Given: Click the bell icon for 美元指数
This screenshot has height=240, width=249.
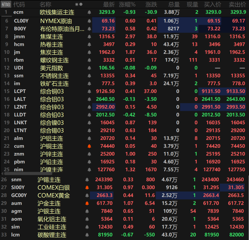Looking at the screenshot, I should [89, 68].
